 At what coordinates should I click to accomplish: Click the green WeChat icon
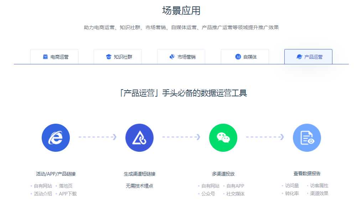(x=223, y=138)
